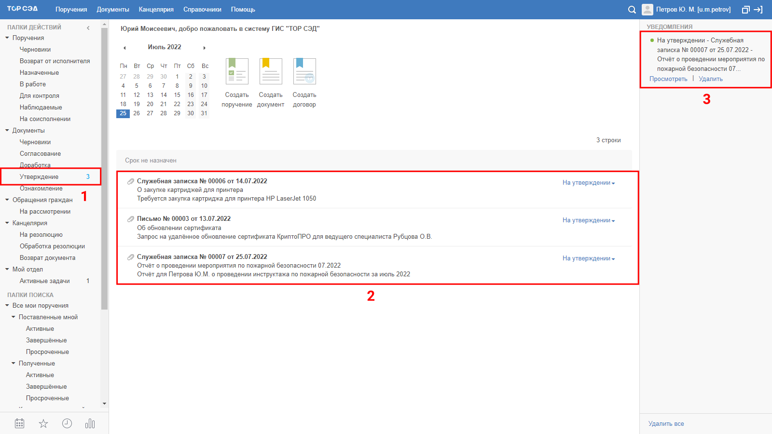
Task: Collapse the Полученные subtree
Action: [14, 363]
